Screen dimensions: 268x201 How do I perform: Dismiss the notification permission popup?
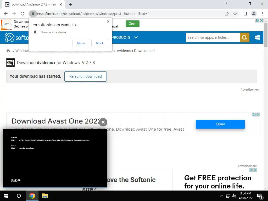pos(108,21)
